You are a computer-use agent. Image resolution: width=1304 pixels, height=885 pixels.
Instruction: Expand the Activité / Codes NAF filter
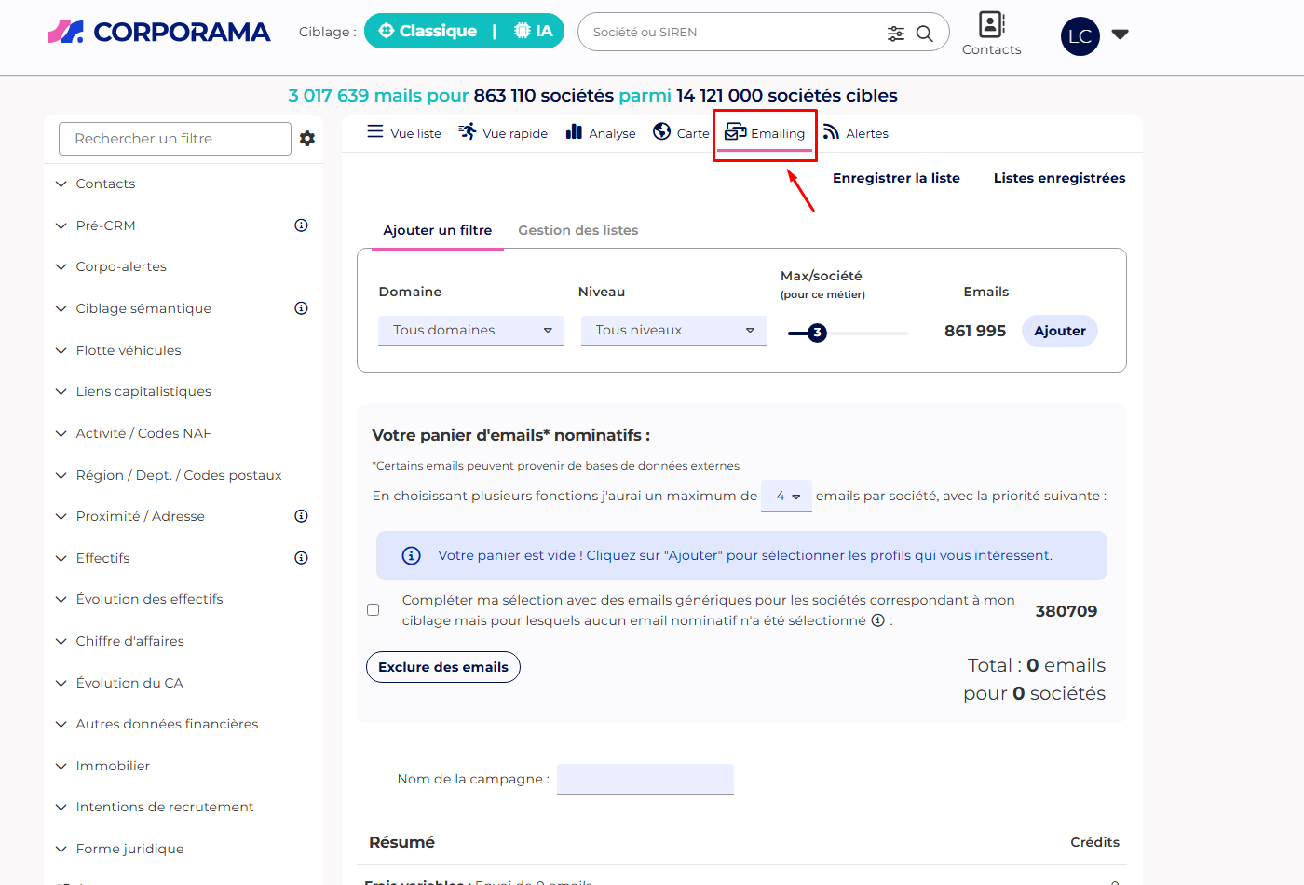pos(143,433)
